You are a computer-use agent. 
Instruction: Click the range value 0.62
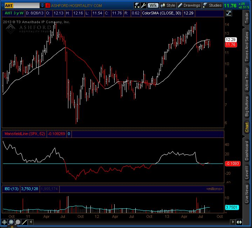tap(136, 13)
